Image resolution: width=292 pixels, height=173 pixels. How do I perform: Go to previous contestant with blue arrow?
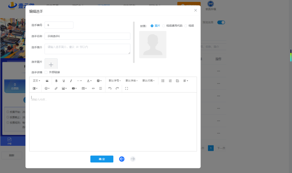tap(122, 159)
